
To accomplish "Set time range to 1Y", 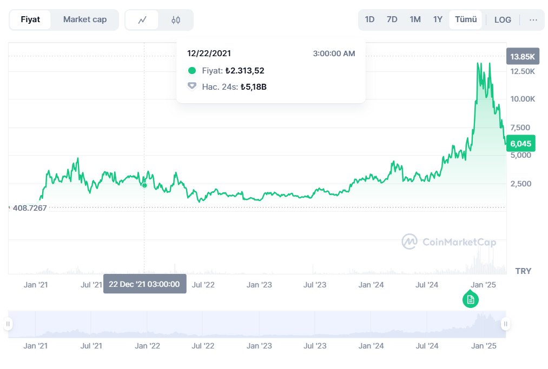I will click(x=438, y=19).
